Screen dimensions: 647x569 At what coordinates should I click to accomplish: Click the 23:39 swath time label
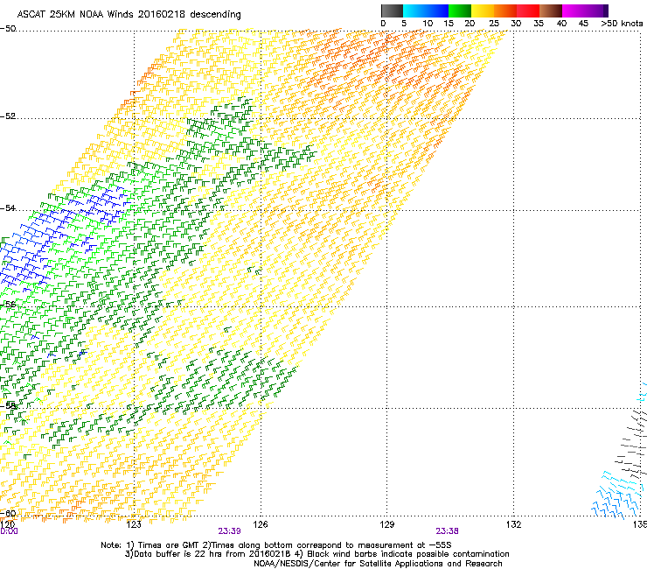(229, 531)
